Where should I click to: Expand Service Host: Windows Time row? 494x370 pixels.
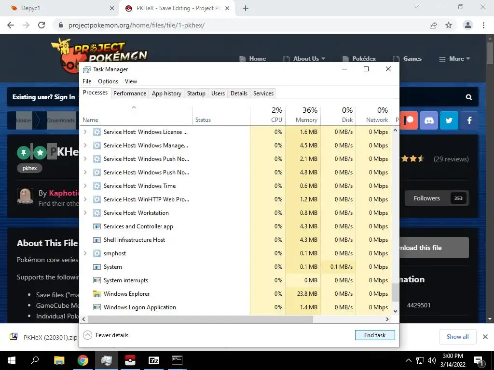click(x=85, y=186)
